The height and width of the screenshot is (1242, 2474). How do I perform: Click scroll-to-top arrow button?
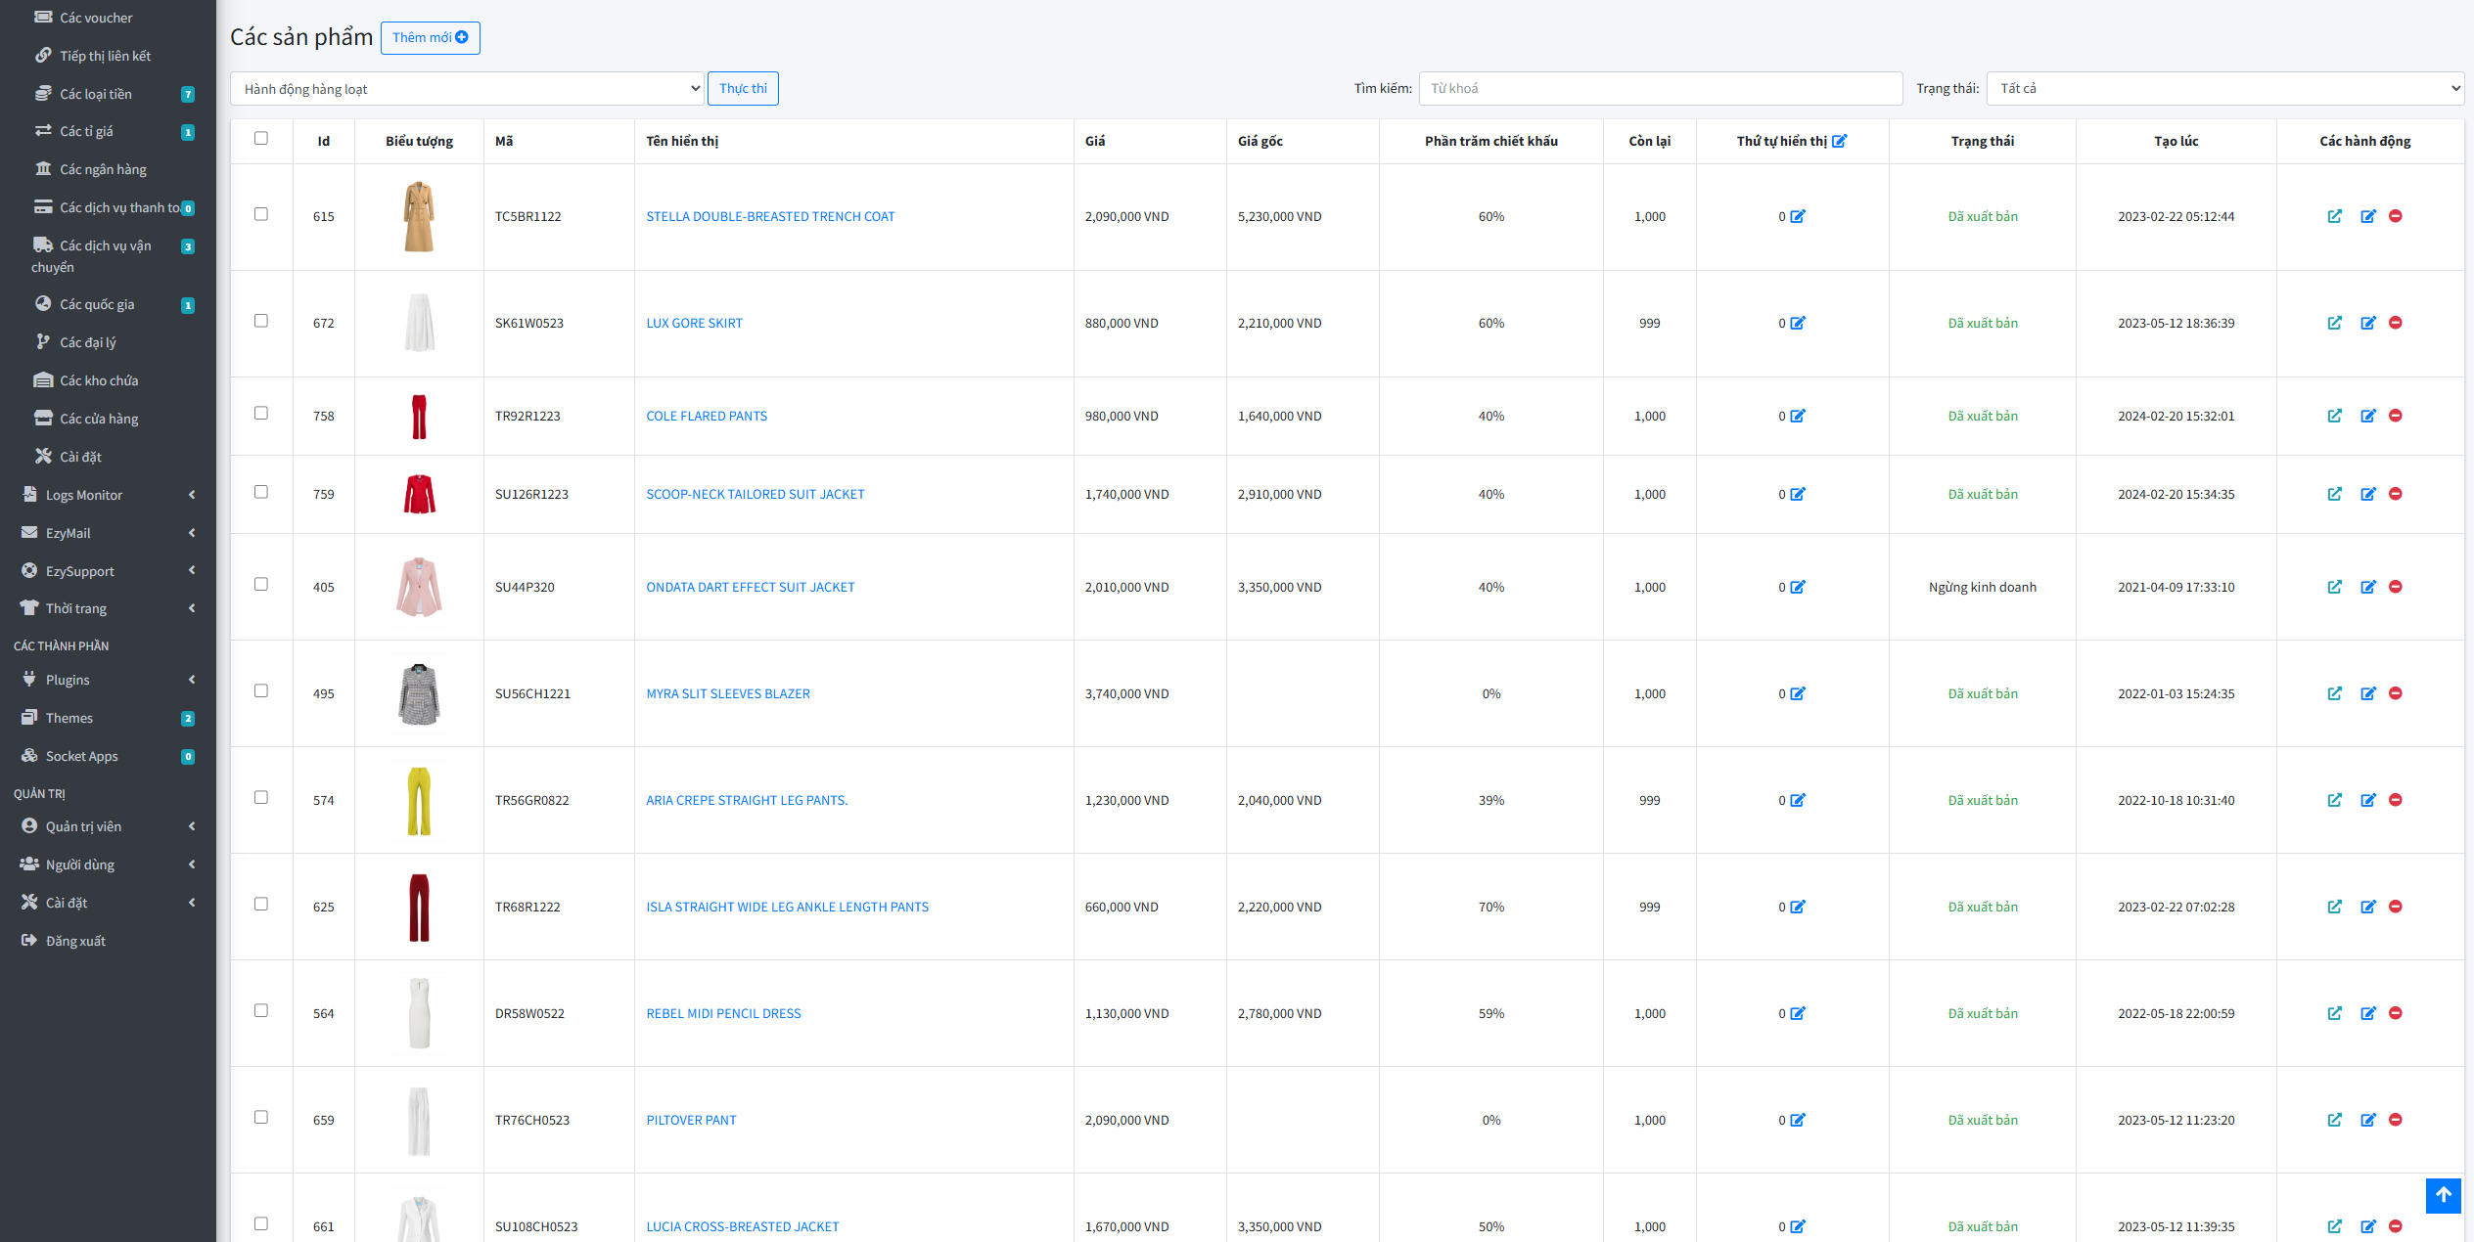click(2443, 1194)
